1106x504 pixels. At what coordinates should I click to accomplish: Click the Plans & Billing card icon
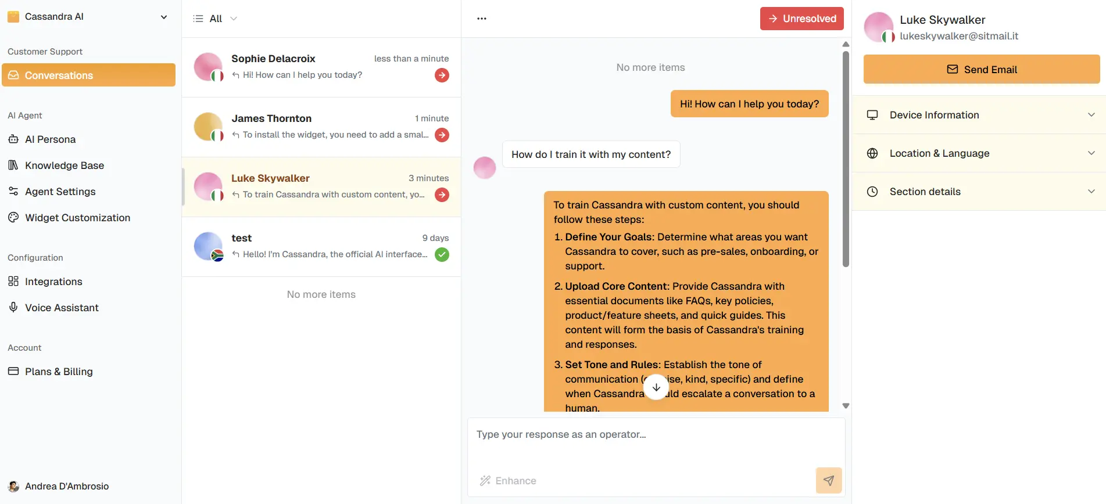13,371
